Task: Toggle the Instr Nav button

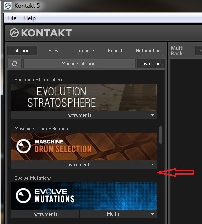Action: pyautogui.click(x=151, y=63)
